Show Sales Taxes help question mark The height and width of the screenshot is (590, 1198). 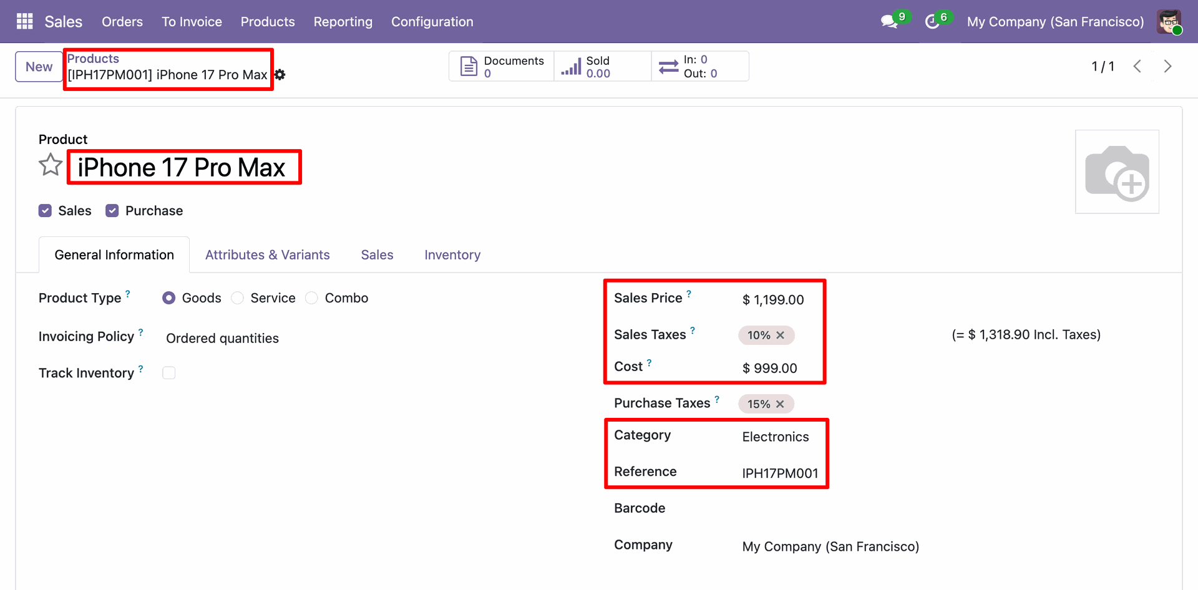click(x=693, y=330)
